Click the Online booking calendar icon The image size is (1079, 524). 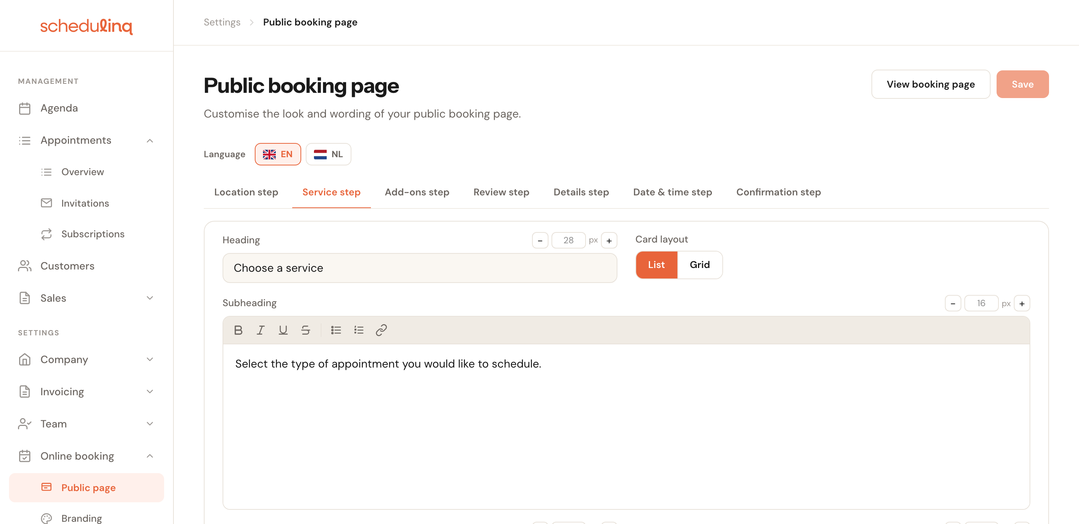coord(25,456)
